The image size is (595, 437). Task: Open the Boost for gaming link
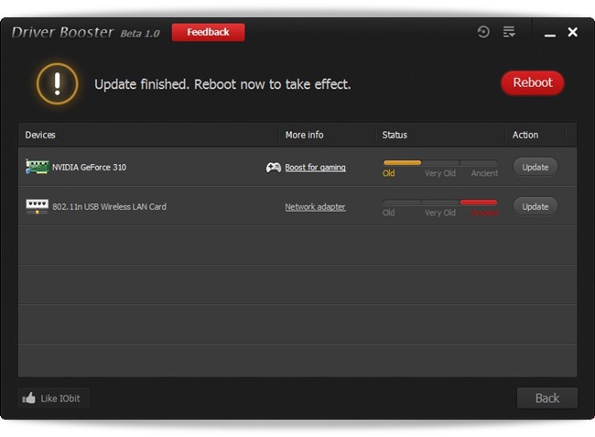click(315, 168)
